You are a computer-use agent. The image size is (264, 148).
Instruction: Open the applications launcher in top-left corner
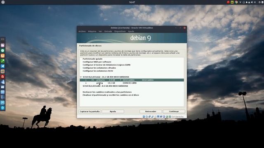click(x=3, y=2)
